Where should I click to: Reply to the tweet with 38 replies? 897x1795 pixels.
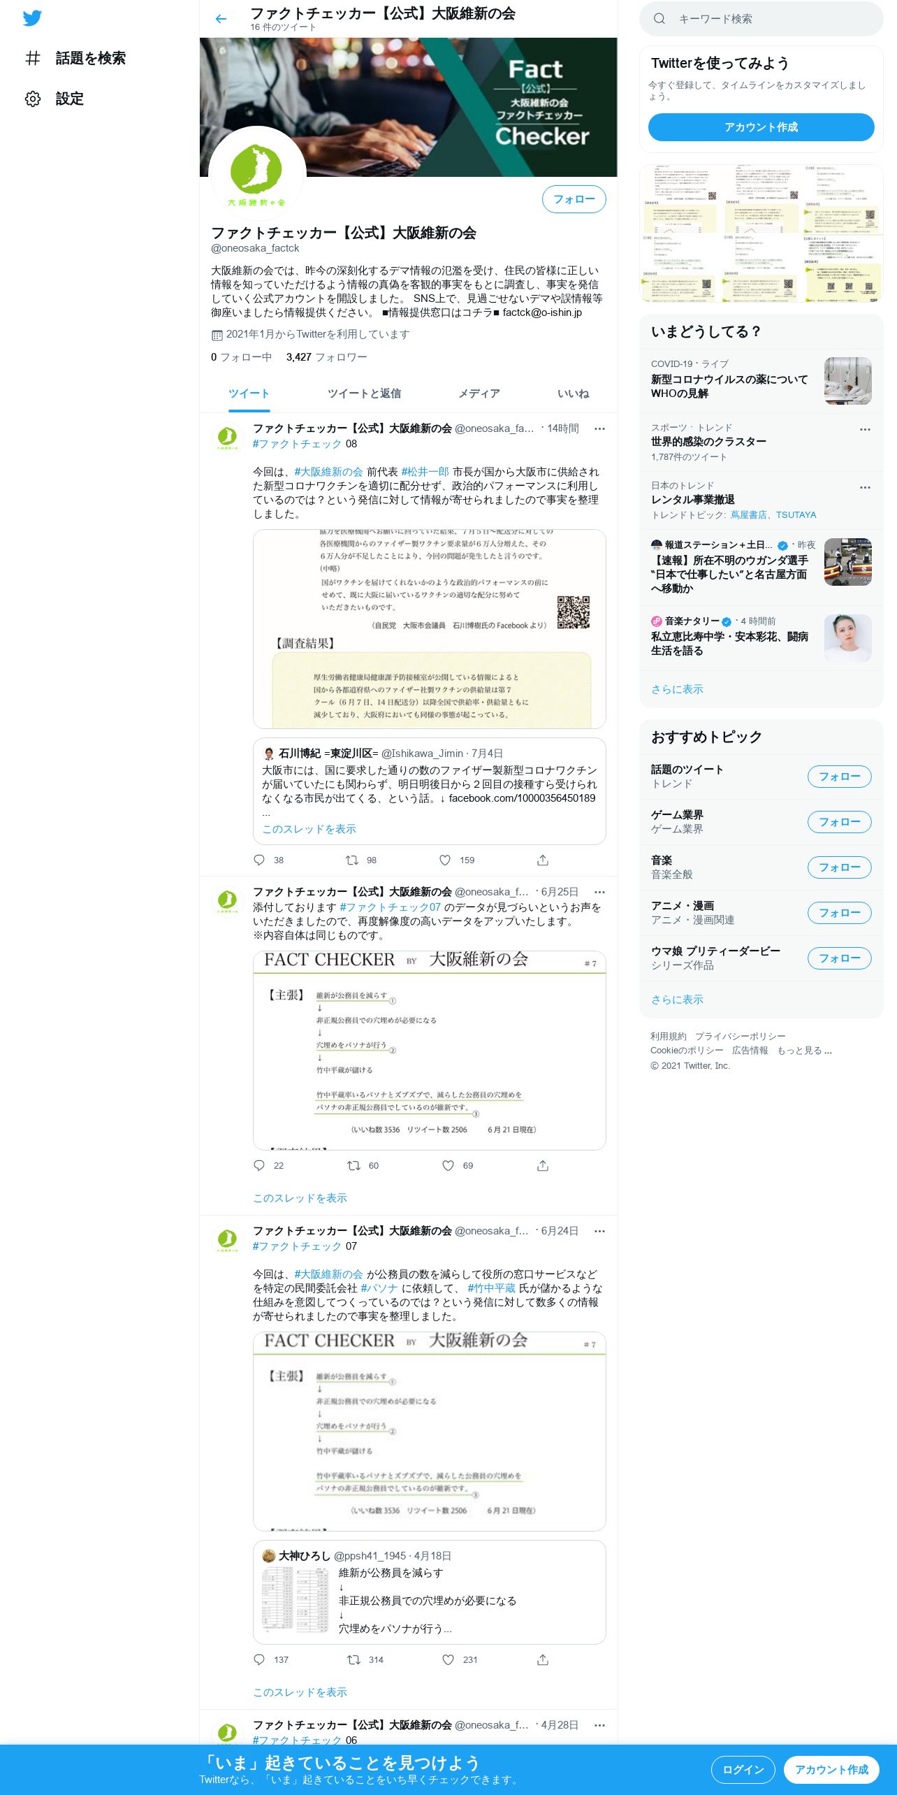coord(259,860)
